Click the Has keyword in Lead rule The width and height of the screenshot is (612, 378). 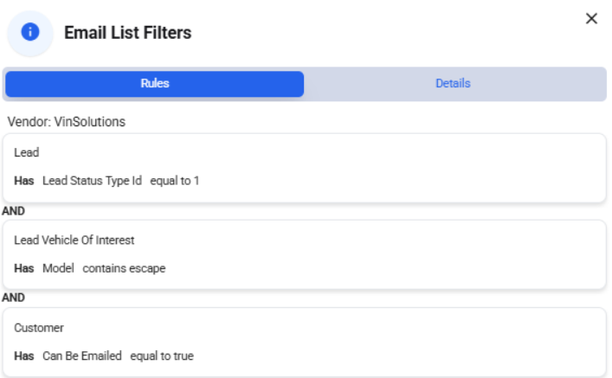[x=24, y=181]
